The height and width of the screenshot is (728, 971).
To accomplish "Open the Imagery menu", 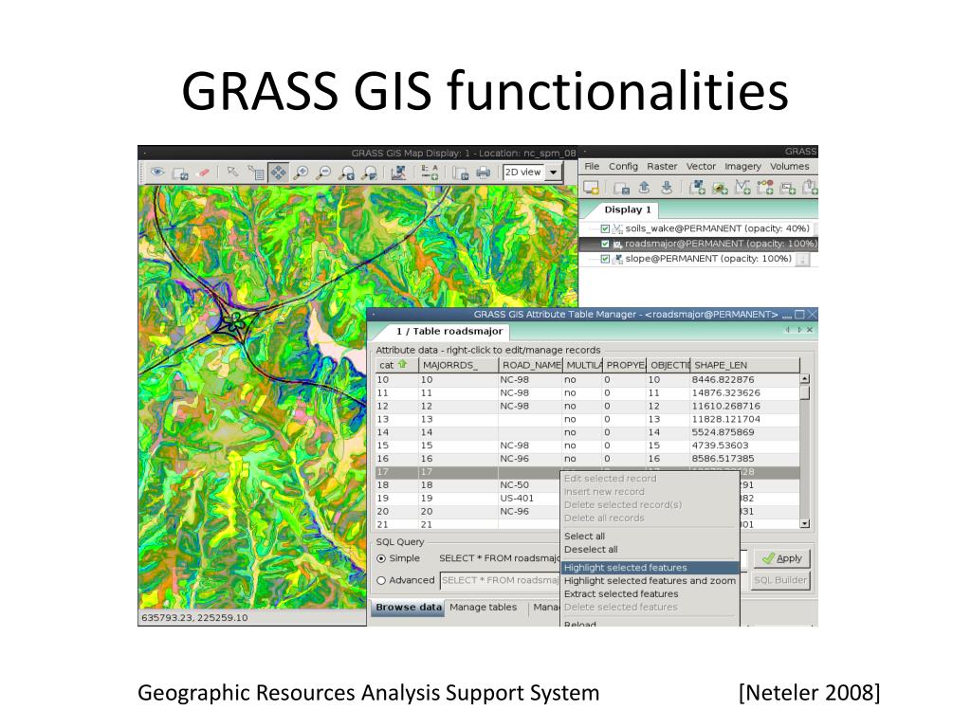I will 743,167.
